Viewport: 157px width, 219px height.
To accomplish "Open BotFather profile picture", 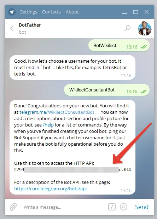I will coord(145,28).
